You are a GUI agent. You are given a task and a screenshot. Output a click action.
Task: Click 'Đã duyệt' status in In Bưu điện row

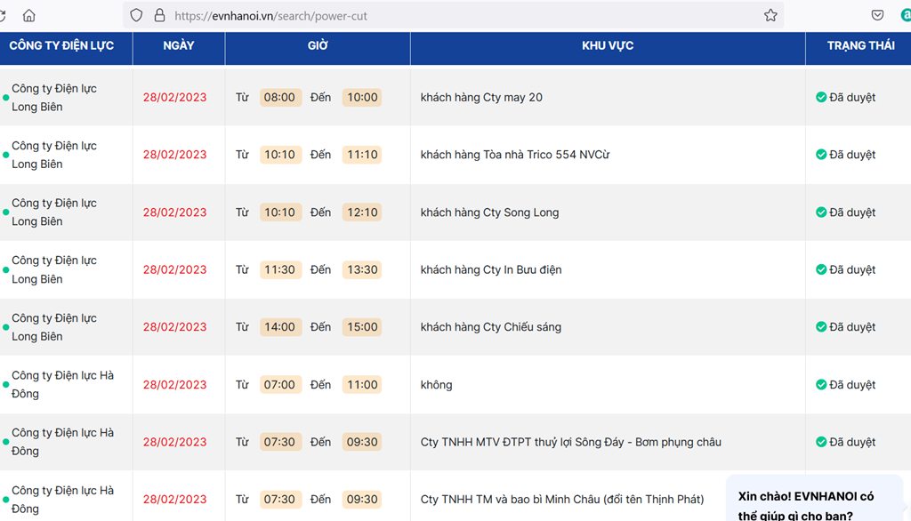pos(852,269)
